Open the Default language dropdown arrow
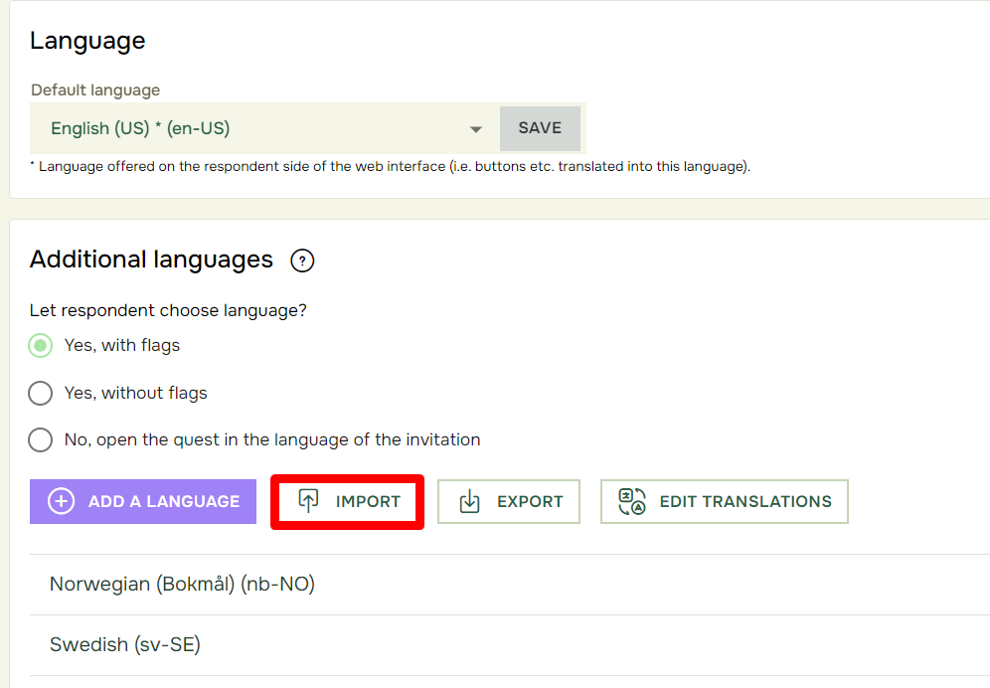Image resolution: width=990 pixels, height=688 pixels. pos(476,129)
